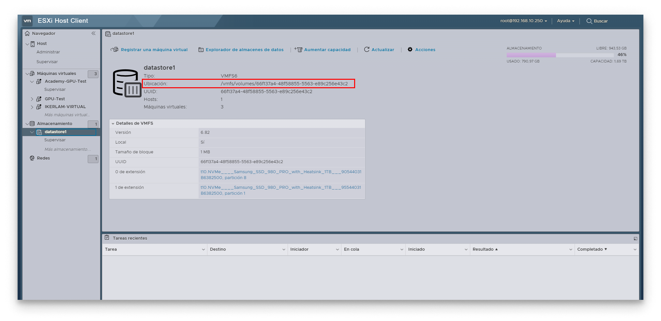This screenshot has width=661, height=321.
Task: Click the Buscar magnifier icon
Action: [589, 21]
